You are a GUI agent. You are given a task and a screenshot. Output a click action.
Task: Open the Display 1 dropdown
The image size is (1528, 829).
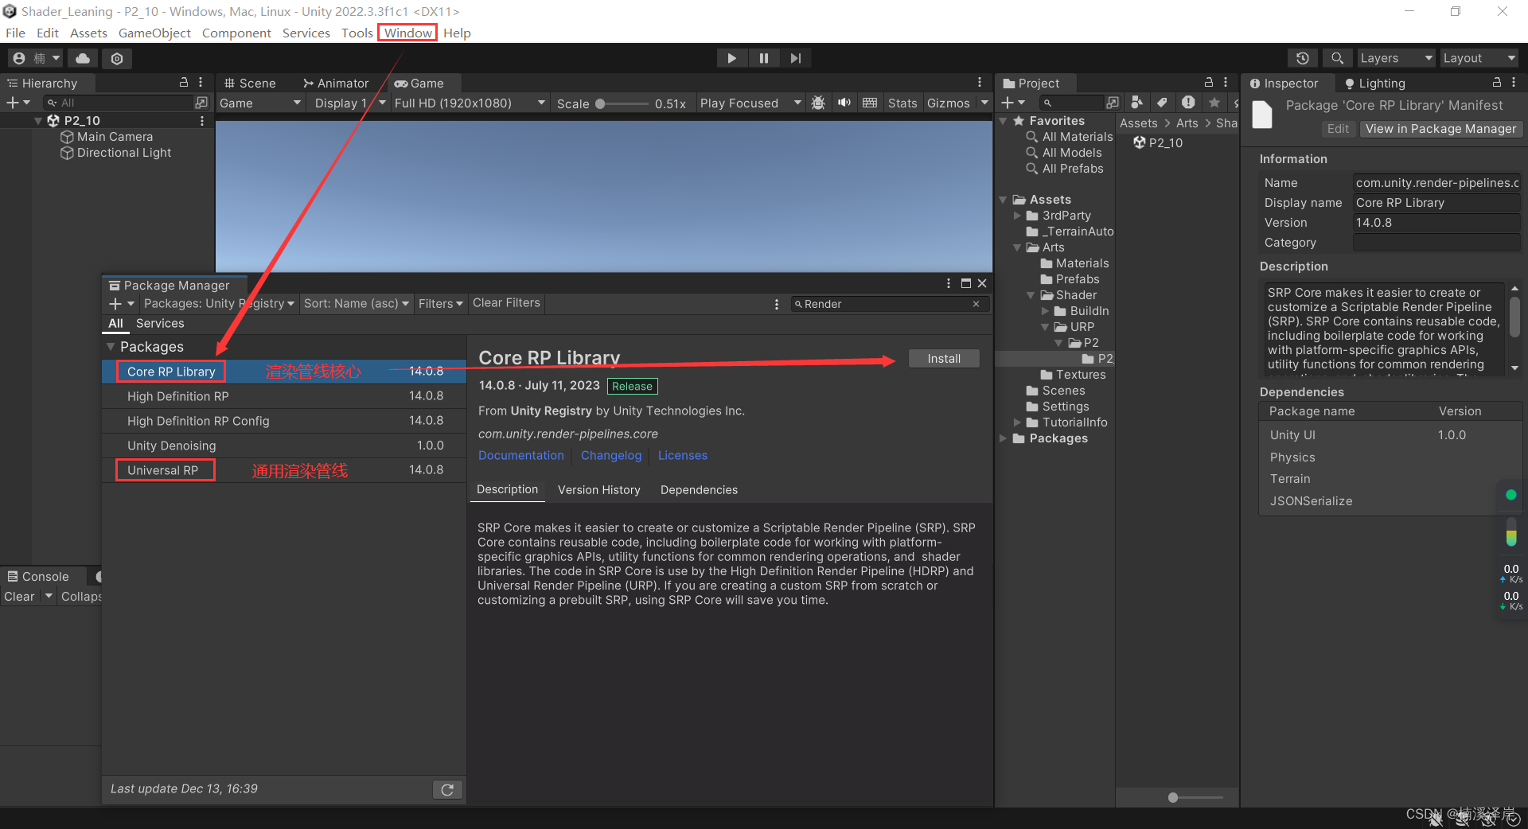point(349,103)
